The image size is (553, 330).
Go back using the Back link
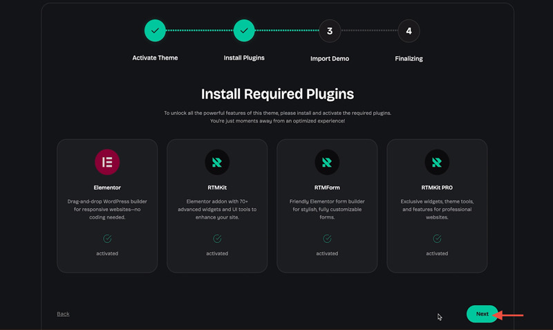click(63, 314)
